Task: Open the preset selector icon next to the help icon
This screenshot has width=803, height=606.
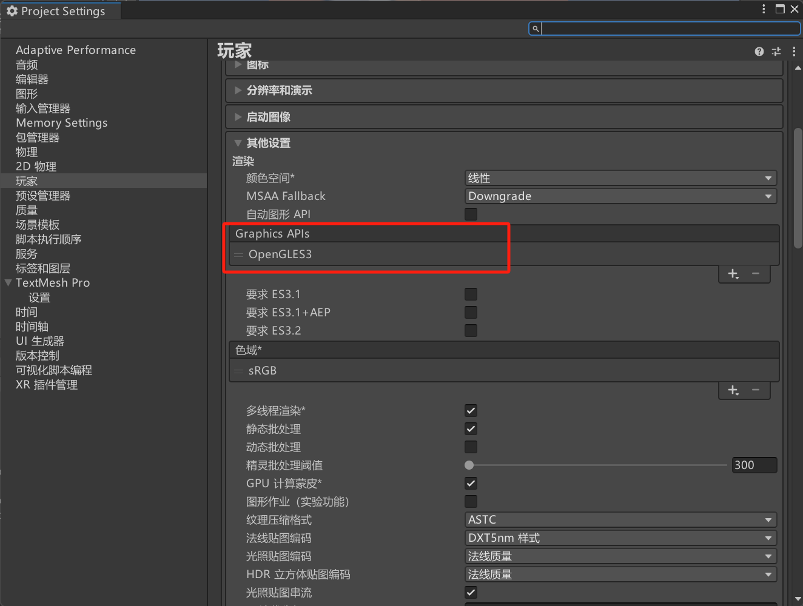Action: 776,52
